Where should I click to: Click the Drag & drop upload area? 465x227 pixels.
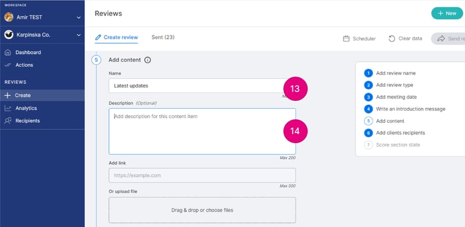click(x=202, y=210)
